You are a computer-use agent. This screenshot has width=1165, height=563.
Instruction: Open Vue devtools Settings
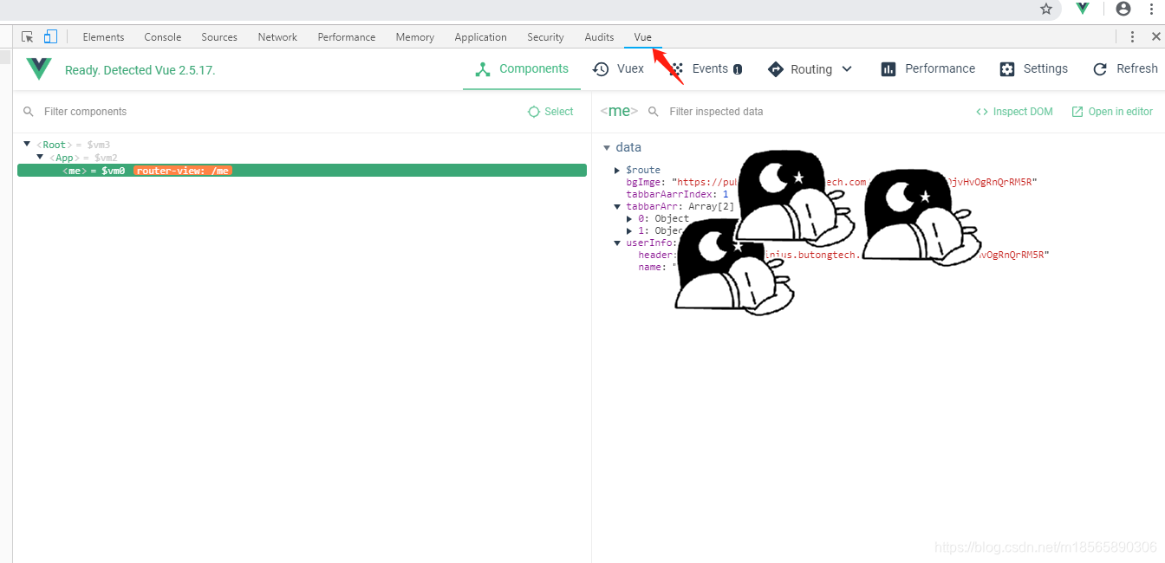1033,68
